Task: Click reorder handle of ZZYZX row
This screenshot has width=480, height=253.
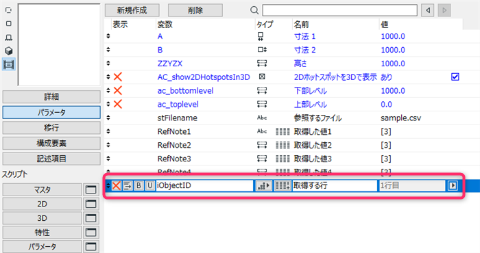Action: (x=108, y=63)
